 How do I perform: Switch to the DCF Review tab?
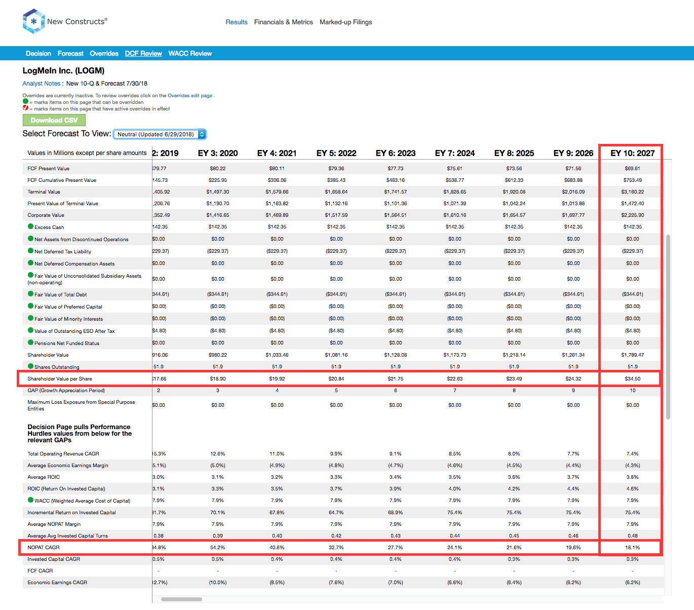click(x=143, y=53)
